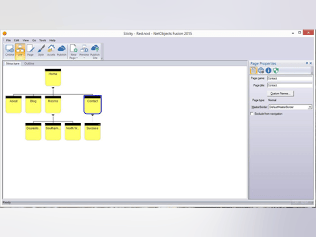Open Publish view cloud icon
The width and height of the screenshot is (316, 237).
click(x=62, y=51)
